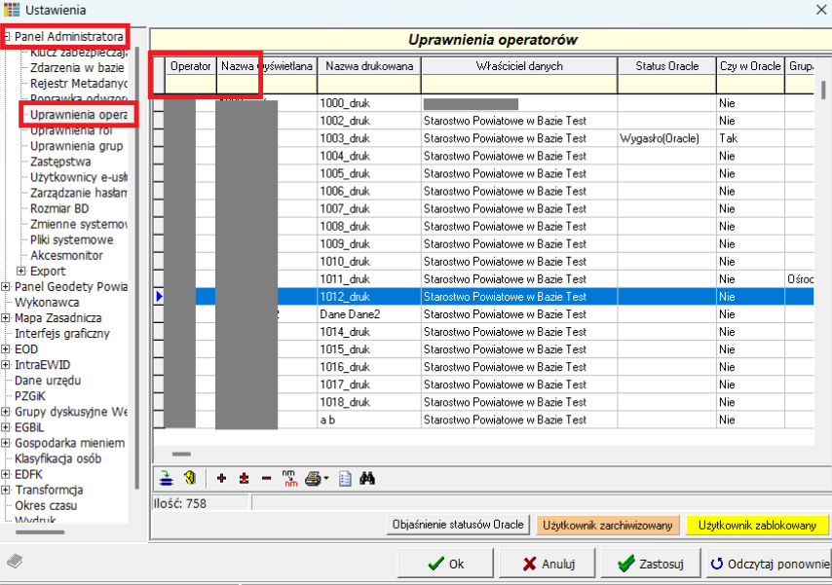Select 'Uprawnienia grup' in the tree
Viewport: 832px width, 585px height.
point(76,146)
